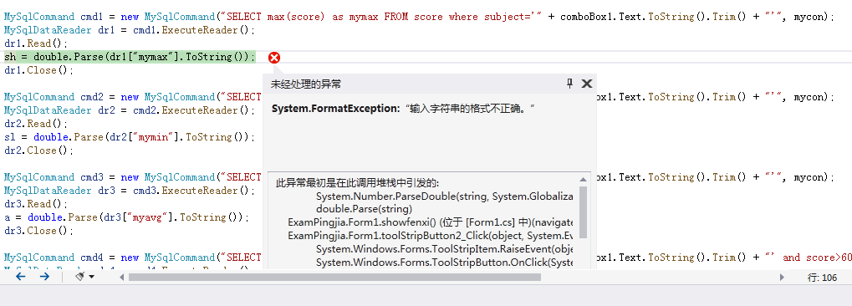852x306 pixels.
Task: Click the call stack vertical scrollbar thumb
Action: click(x=583, y=212)
